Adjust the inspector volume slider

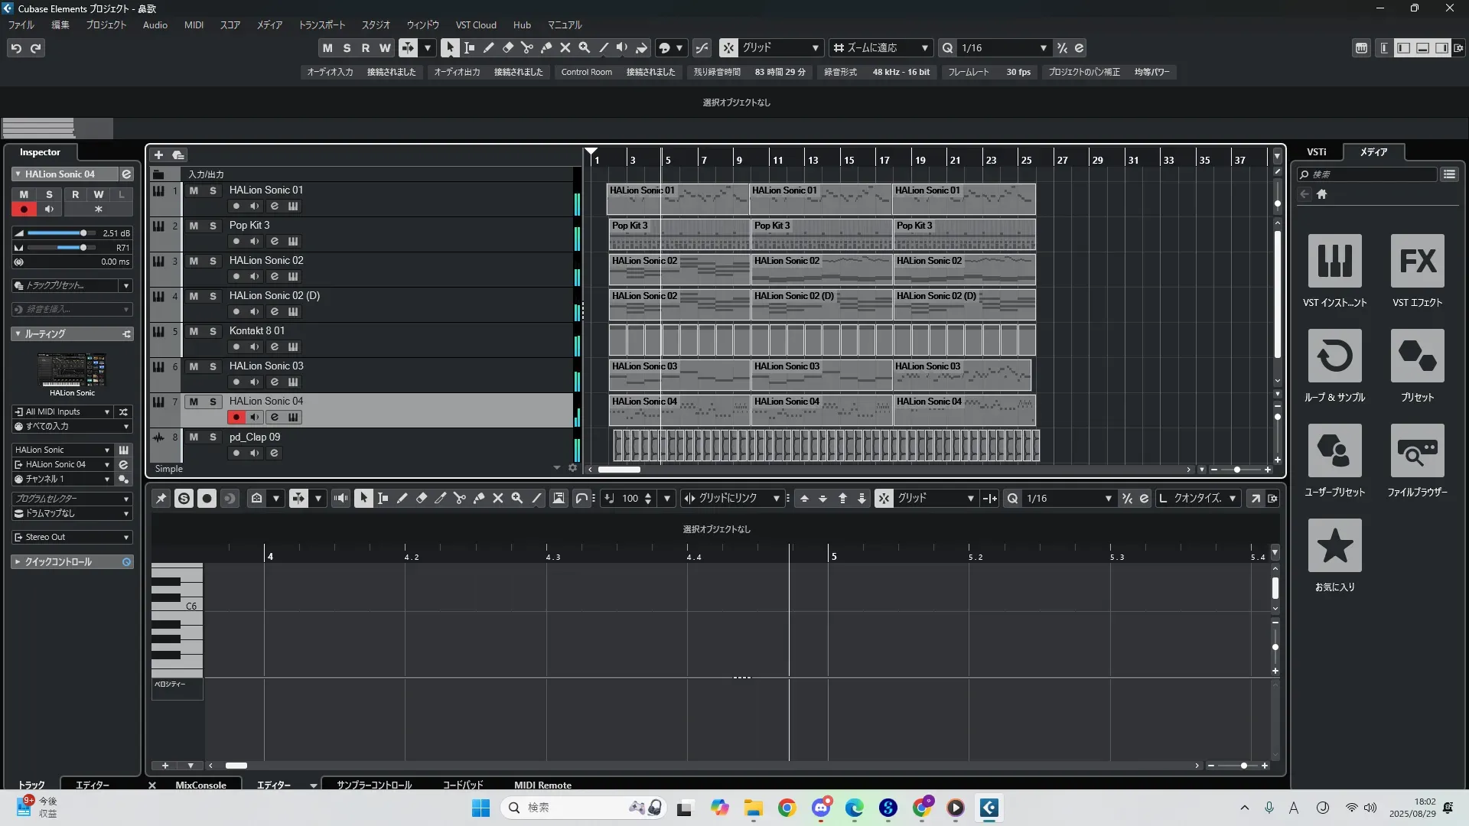pos(83,233)
